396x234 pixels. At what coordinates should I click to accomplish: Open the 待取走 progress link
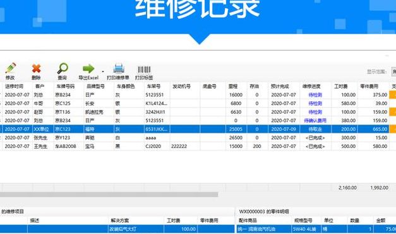[315, 129]
